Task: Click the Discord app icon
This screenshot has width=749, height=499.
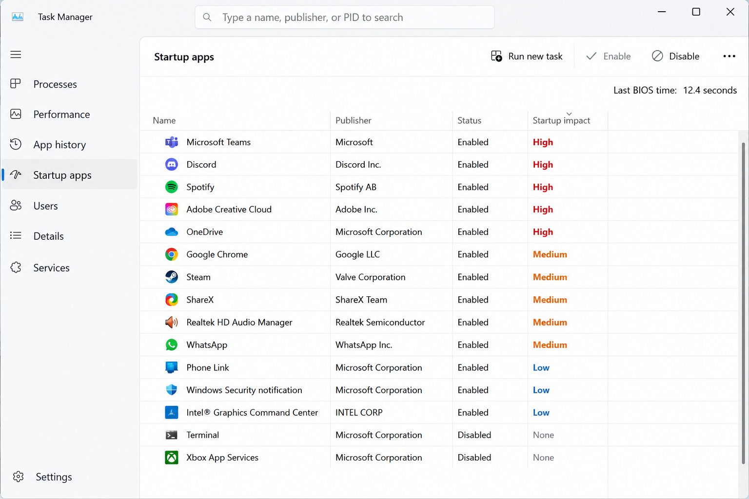Action: point(172,165)
